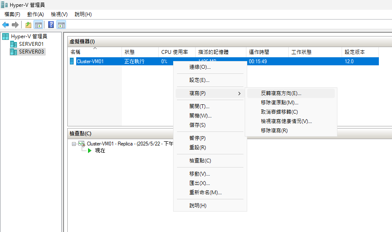Sort by 名稱 column header
This screenshot has height=232, width=392.
pyautogui.click(x=75, y=52)
